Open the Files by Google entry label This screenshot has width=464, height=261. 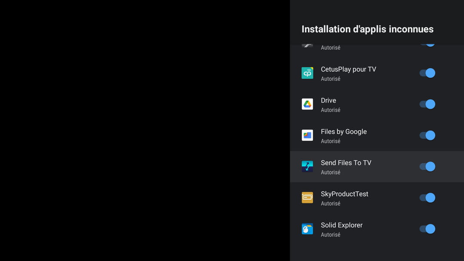[x=344, y=132]
